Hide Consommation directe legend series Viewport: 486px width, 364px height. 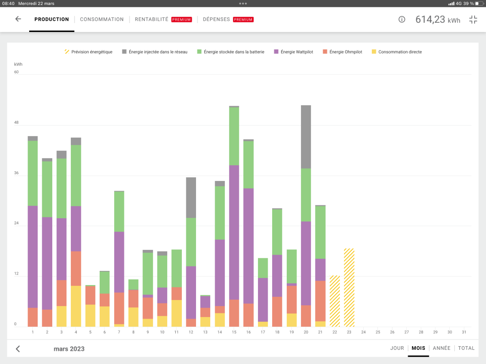coord(396,52)
